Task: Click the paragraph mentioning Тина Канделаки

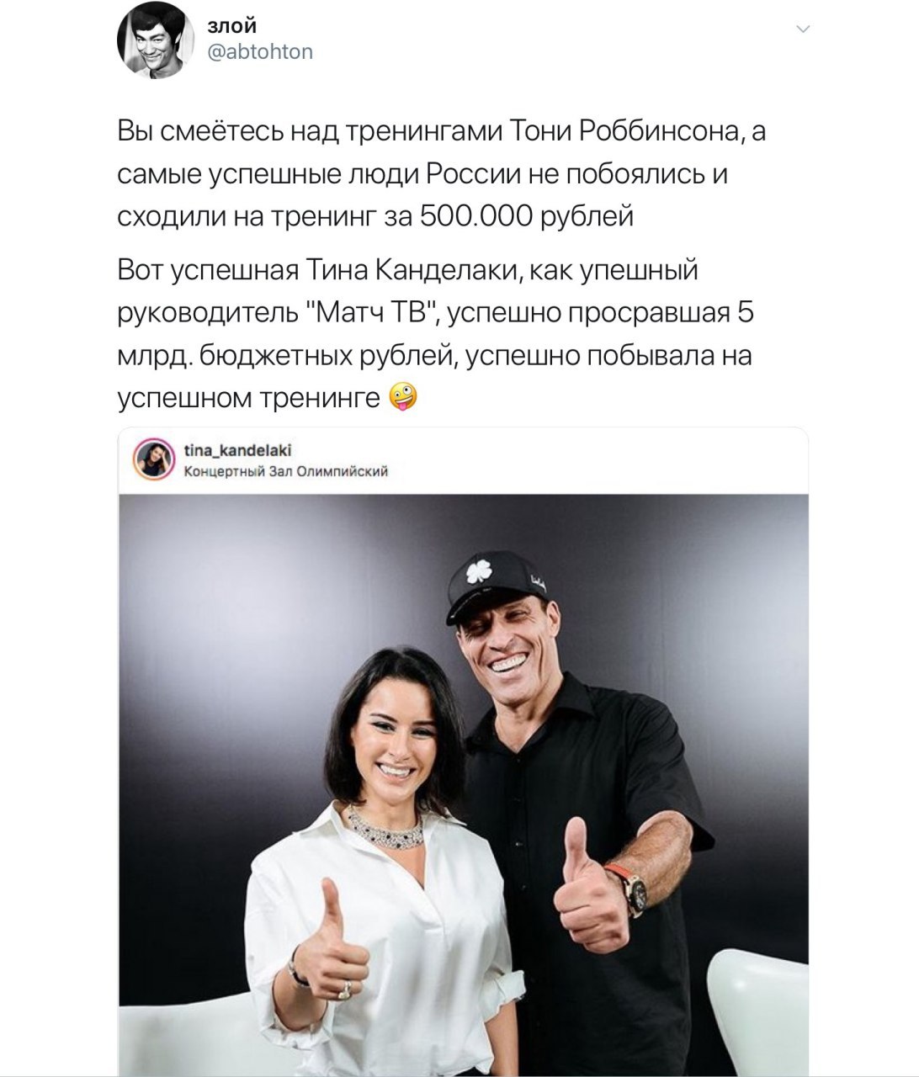Action: pyautogui.click(x=434, y=335)
